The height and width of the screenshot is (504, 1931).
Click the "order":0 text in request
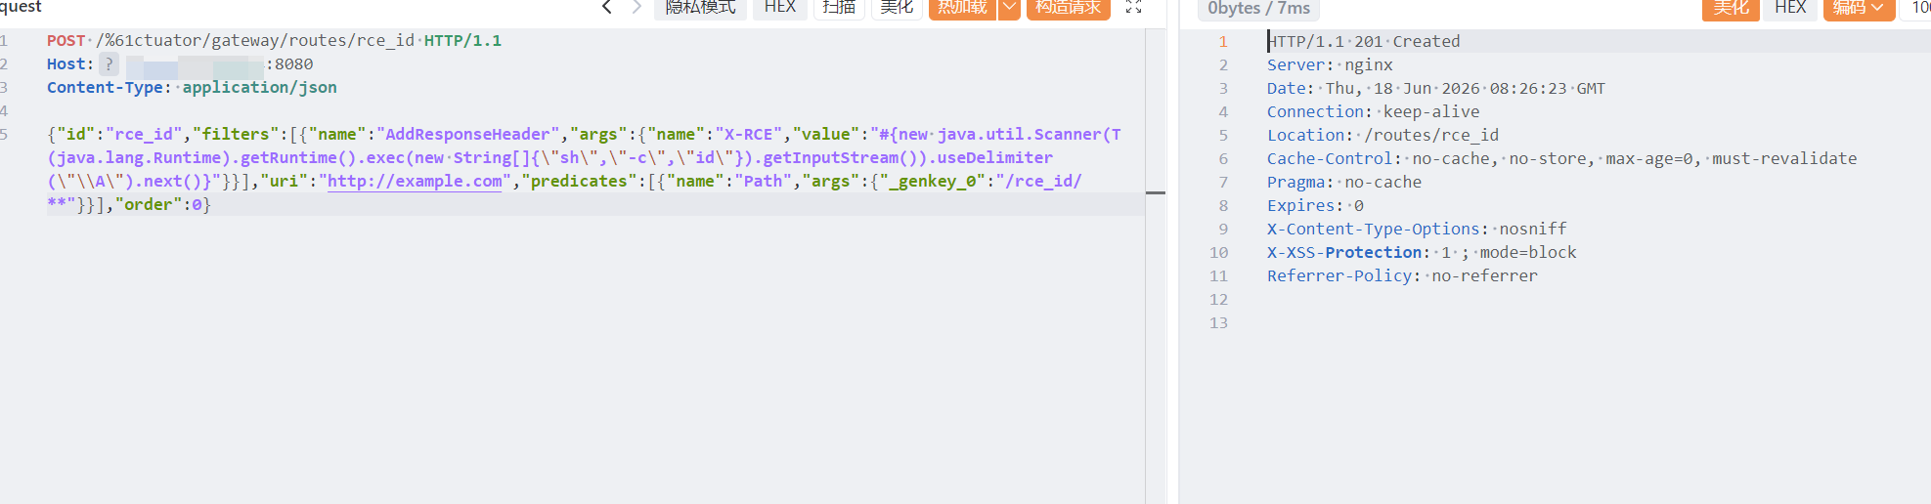pos(158,205)
